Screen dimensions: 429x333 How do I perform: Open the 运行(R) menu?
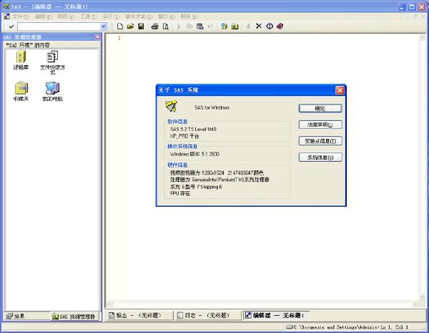coord(111,16)
